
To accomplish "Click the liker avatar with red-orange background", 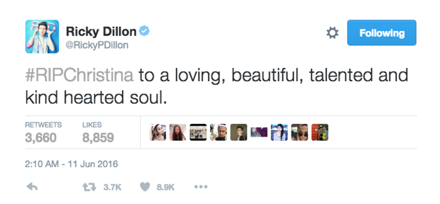I will 320,132.
